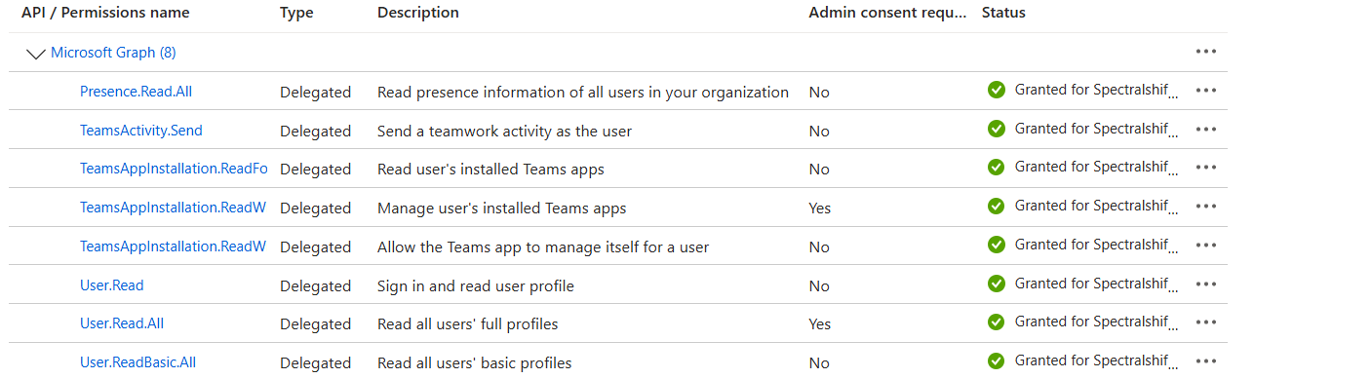Click 'Granted for Spectralshif' status in Presence.Read.All row
This screenshot has height=379, width=1372.
point(1096,91)
